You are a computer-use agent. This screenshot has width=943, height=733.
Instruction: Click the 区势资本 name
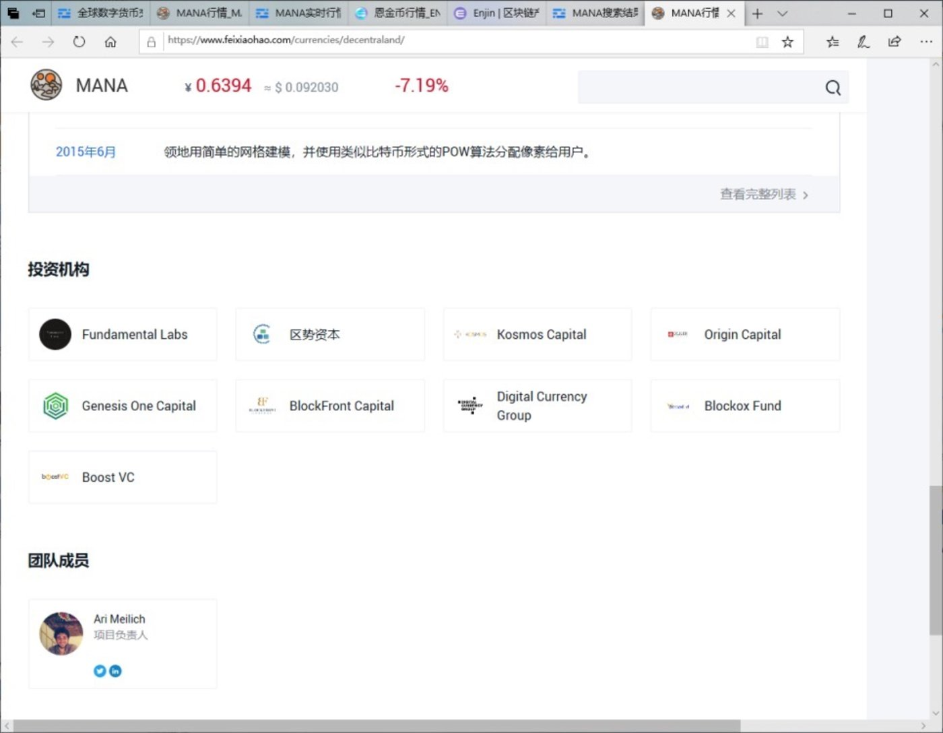pos(315,334)
